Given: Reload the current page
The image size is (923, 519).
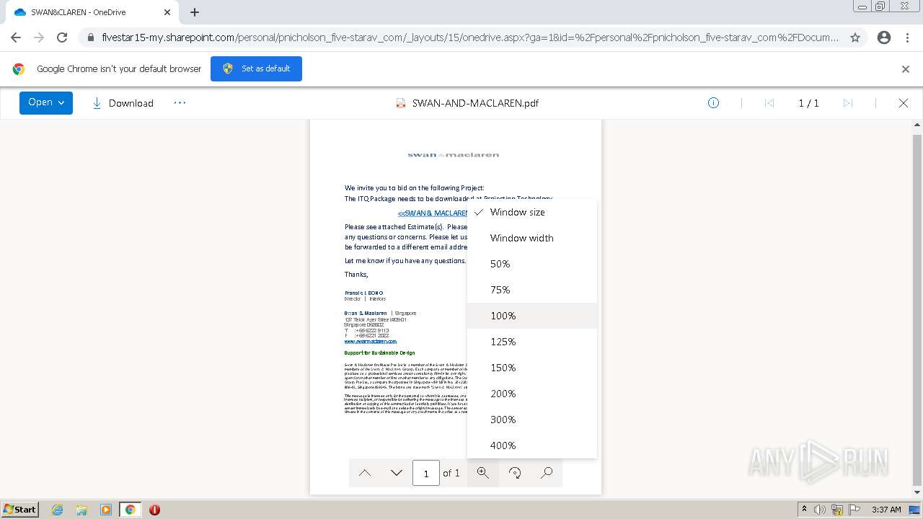Looking at the screenshot, I should coord(62,37).
